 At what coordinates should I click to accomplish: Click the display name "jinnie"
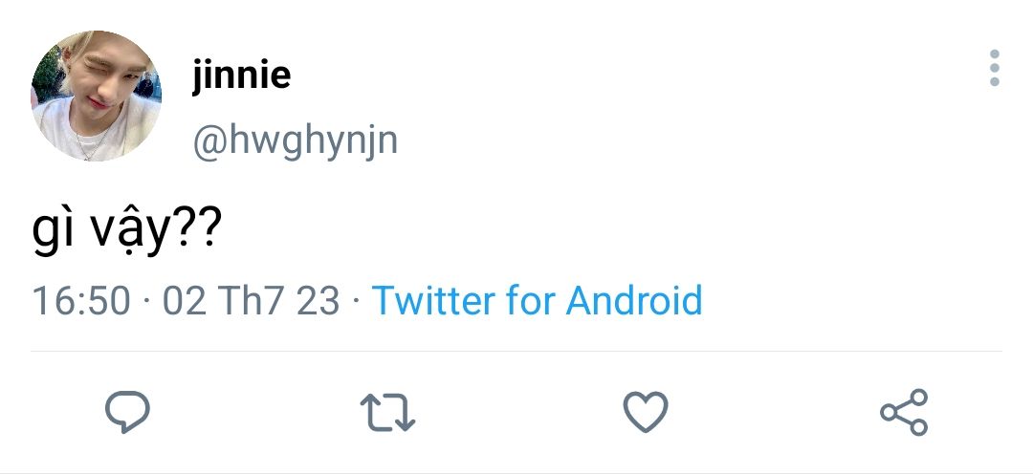tap(240, 75)
